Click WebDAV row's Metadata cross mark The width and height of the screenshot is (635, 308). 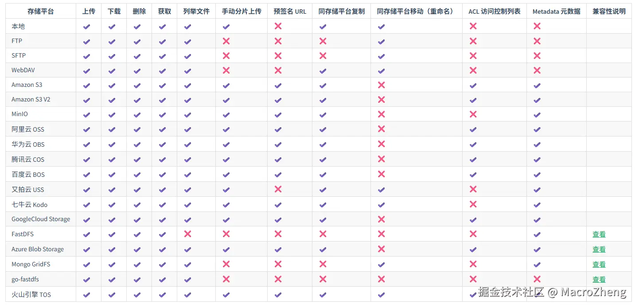(x=537, y=70)
